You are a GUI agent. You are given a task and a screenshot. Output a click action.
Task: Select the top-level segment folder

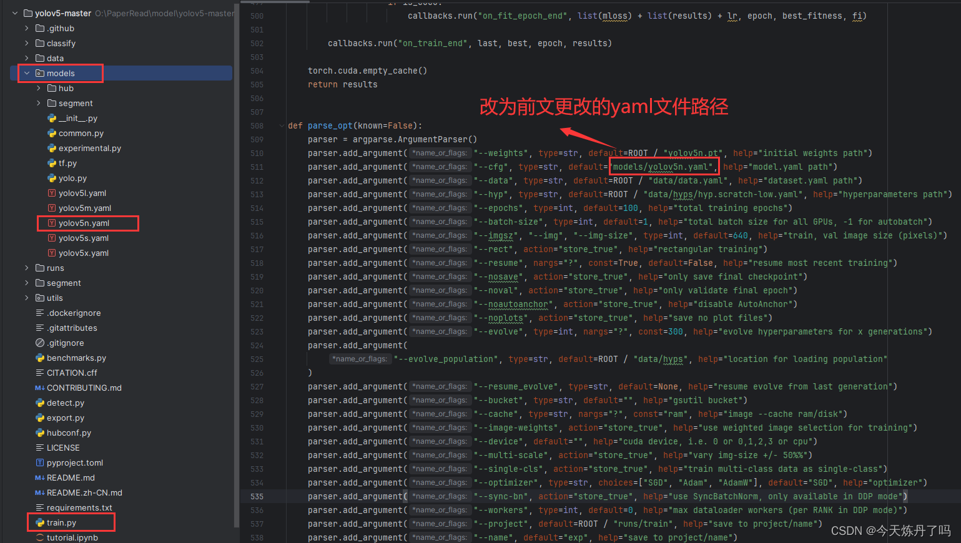[64, 283]
